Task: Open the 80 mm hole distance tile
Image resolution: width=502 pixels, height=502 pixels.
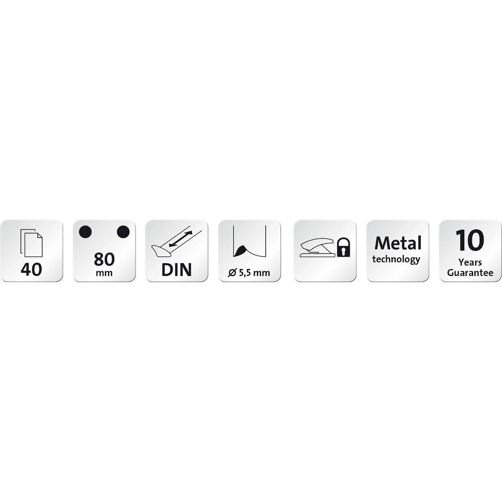Action: coord(104,251)
